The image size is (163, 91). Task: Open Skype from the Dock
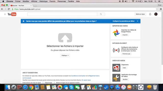(x=71, y=87)
